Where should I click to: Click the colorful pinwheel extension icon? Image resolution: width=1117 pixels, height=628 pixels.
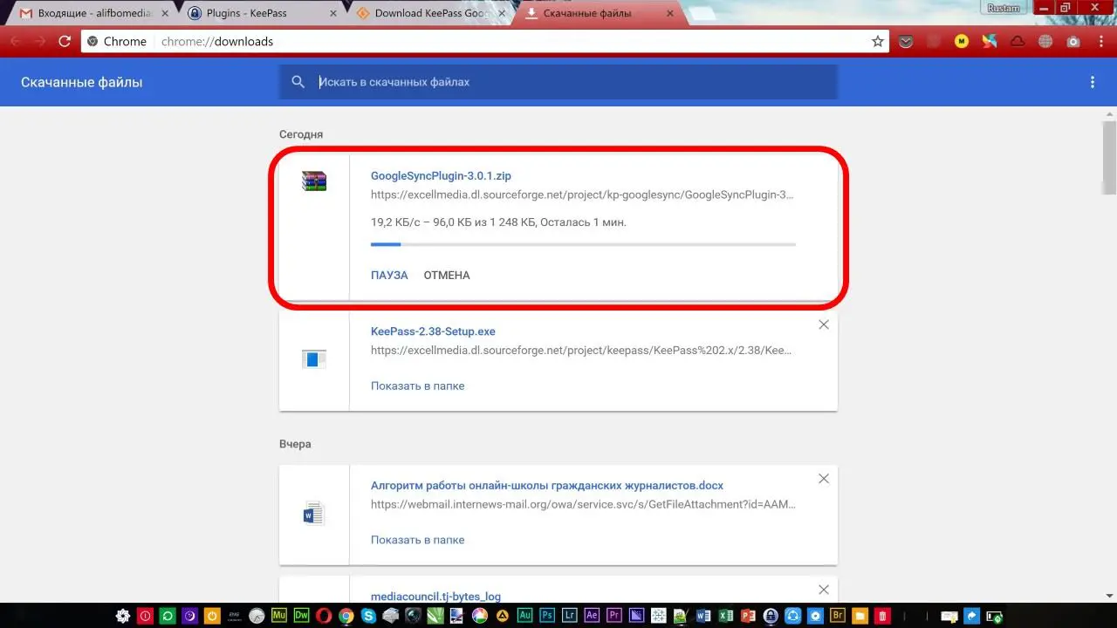[x=990, y=41]
